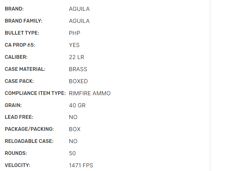The image size is (244, 171).
Task: Click the CA PROP 65 label
Action: coord(20,45)
